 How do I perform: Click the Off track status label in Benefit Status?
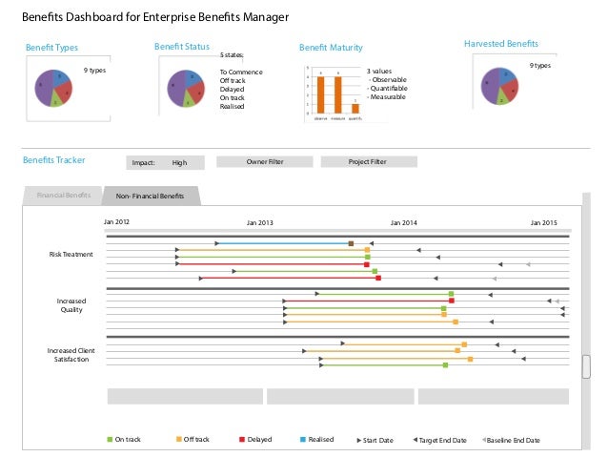tap(233, 81)
